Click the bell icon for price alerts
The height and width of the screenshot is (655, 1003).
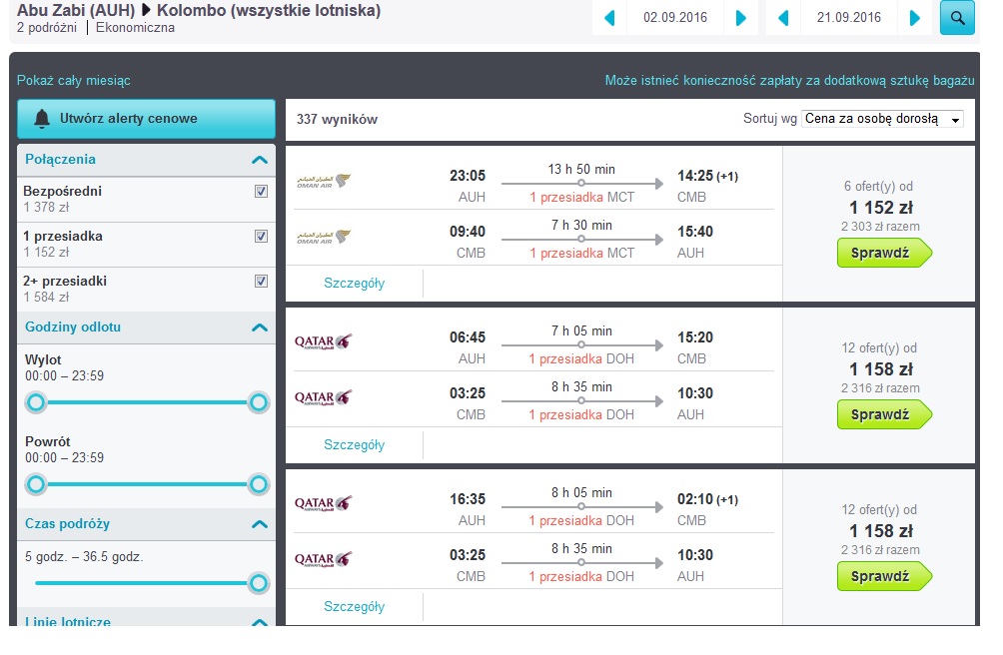coord(42,119)
